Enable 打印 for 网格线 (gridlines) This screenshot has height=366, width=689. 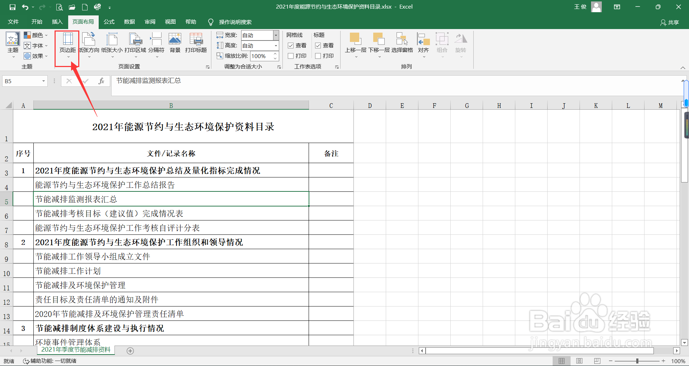pos(291,56)
